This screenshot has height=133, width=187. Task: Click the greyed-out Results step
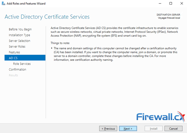pos(13,75)
